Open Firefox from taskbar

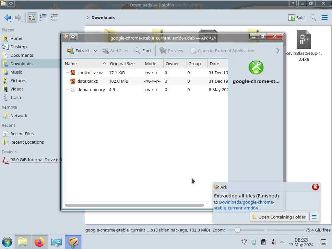click(x=39, y=242)
